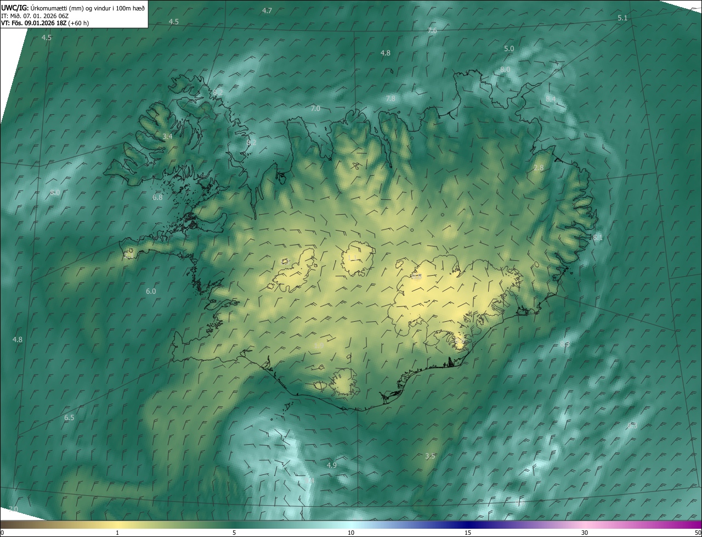Click the 5.1 value label on the map
This screenshot has height=537, width=702.
[622, 18]
